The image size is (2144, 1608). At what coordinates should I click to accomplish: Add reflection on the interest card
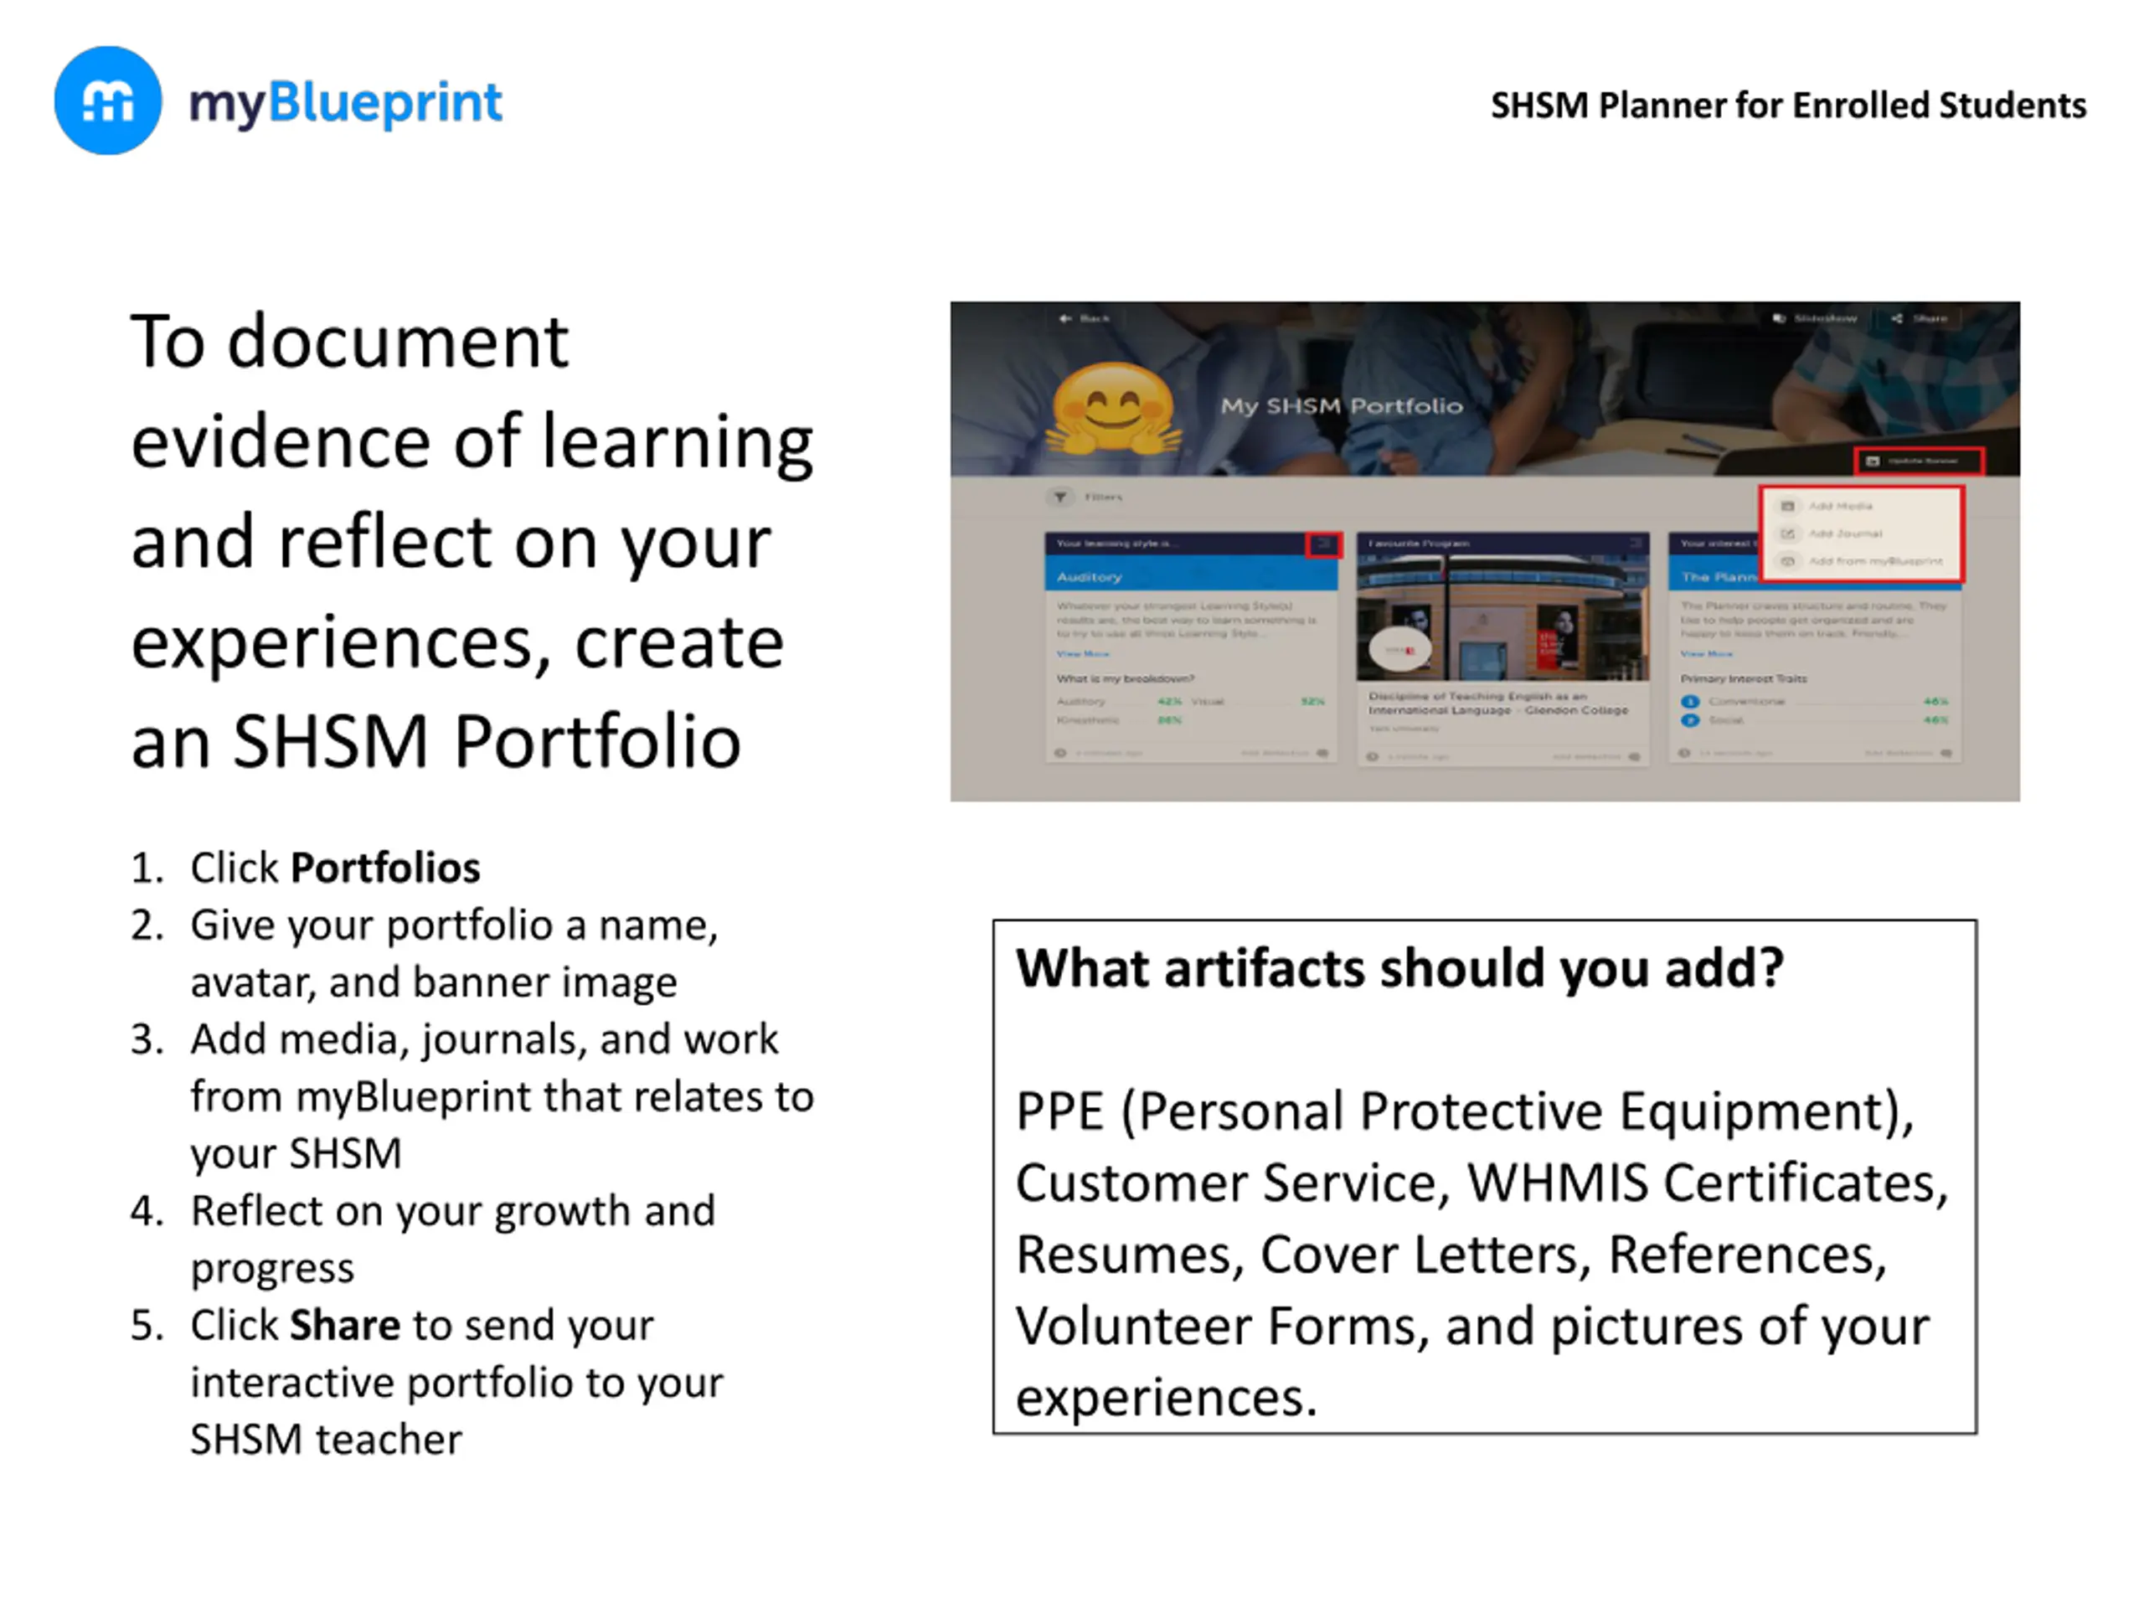click(x=1909, y=753)
